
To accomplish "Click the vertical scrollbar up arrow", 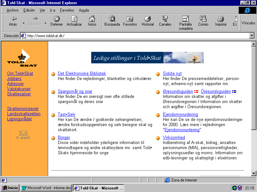I will pos(253,44).
